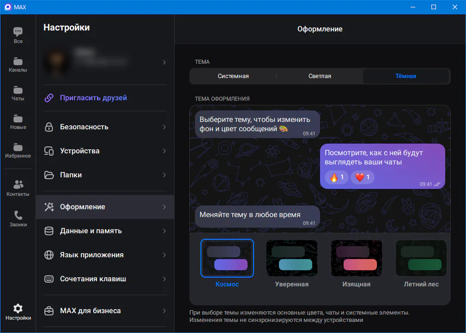The width and height of the screenshot is (466, 333).
Task: Select the Летний лес theme thumbnail
Action: (421, 258)
